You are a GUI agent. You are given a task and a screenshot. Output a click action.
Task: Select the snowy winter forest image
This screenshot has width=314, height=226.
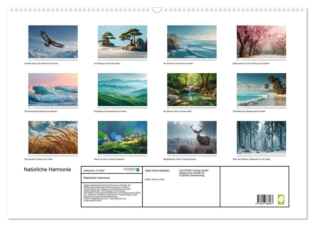pos(261,137)
